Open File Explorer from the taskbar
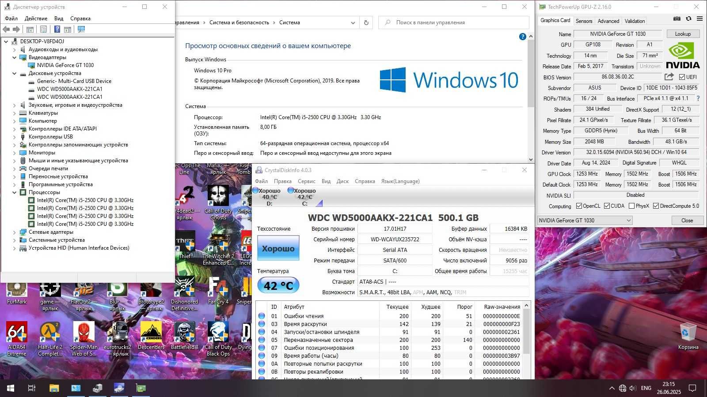 tap(54, 388)
